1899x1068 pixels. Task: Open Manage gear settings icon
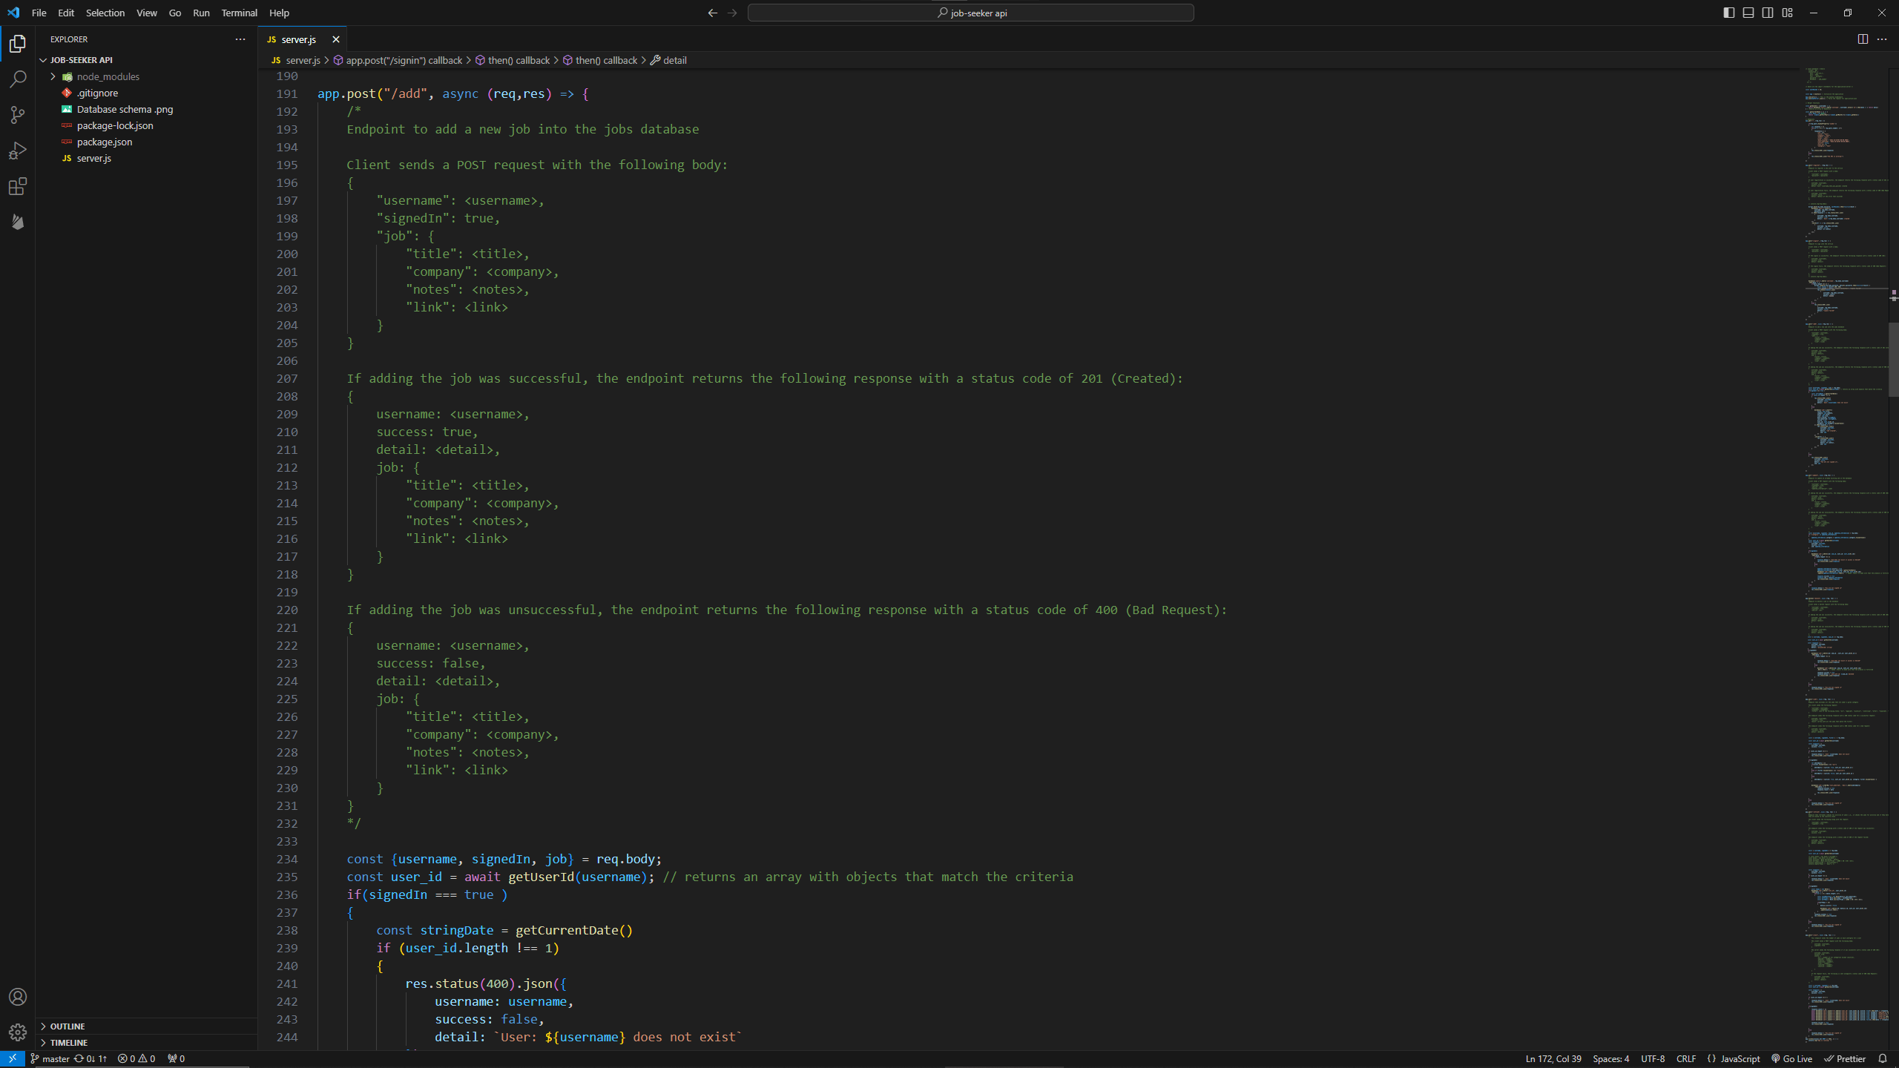18,1032
